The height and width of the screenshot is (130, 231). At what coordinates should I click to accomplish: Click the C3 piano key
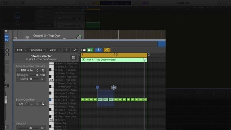coord(51,80)
